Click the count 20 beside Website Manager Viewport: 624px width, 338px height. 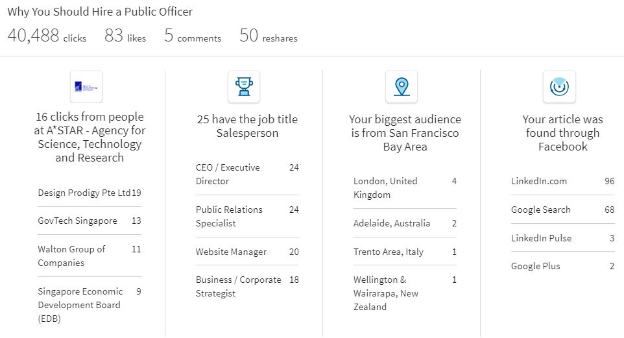point(294,252)
